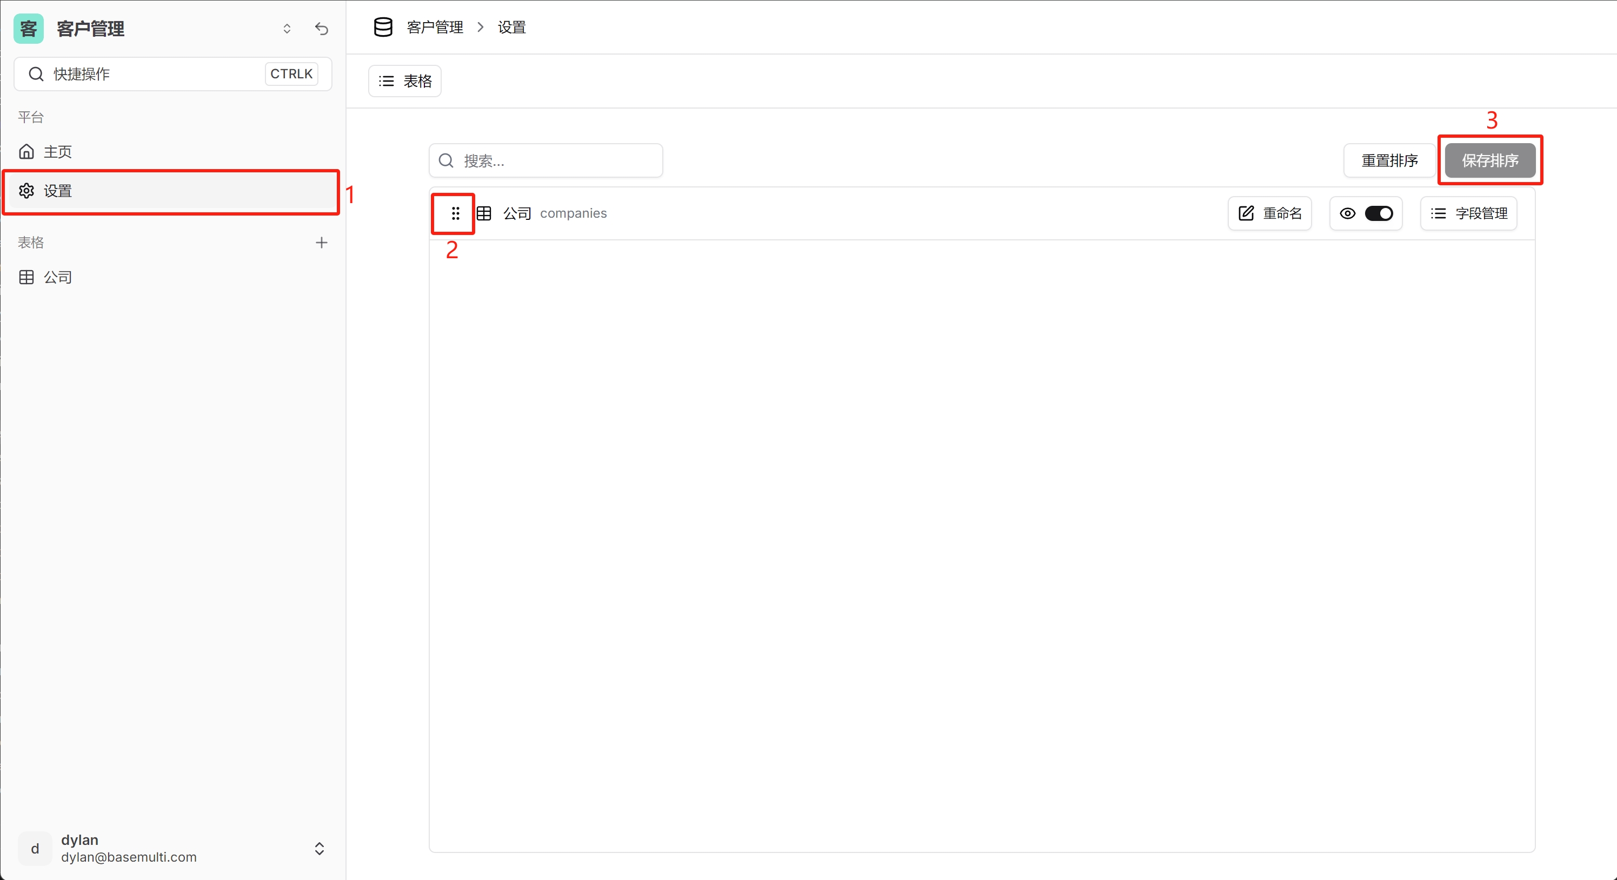Click the 公司 tree item in sidebar
The height and width of the screenshot is (880, 1617).
coord(57,278)
